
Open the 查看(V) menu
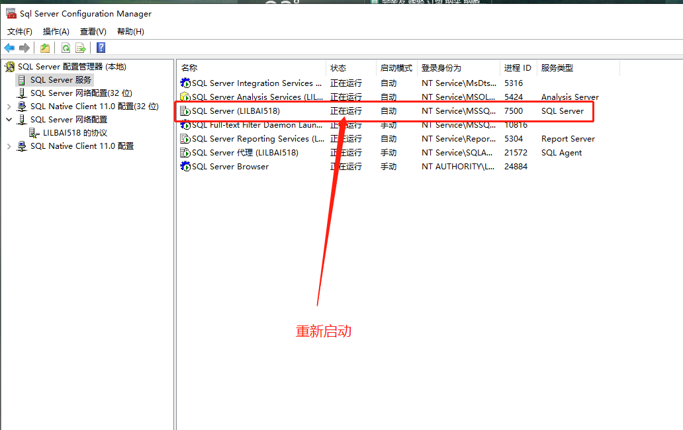click(93, 31)
